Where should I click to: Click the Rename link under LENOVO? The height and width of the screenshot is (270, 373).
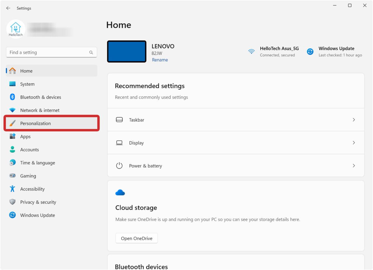click(160, 60)
